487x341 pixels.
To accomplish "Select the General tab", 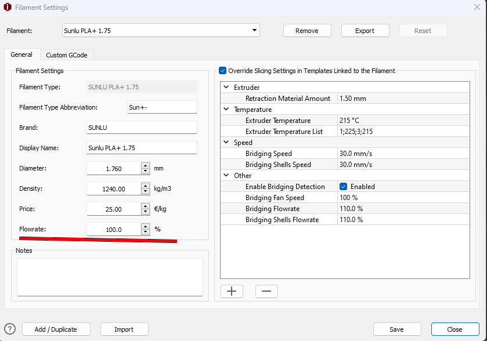I will pyautogui.click(x=21, y=55).
